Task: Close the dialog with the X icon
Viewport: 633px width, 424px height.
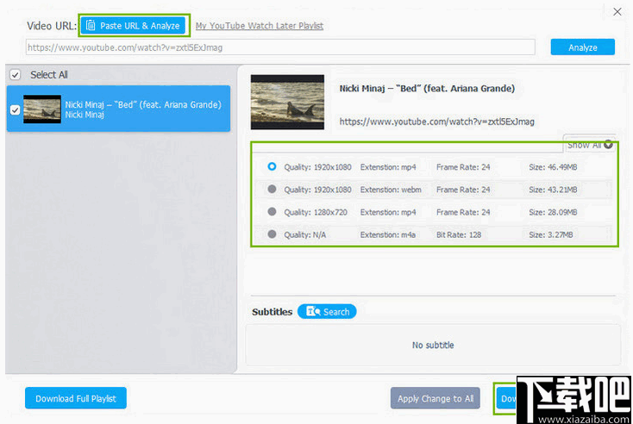Action: coord(617,12)
